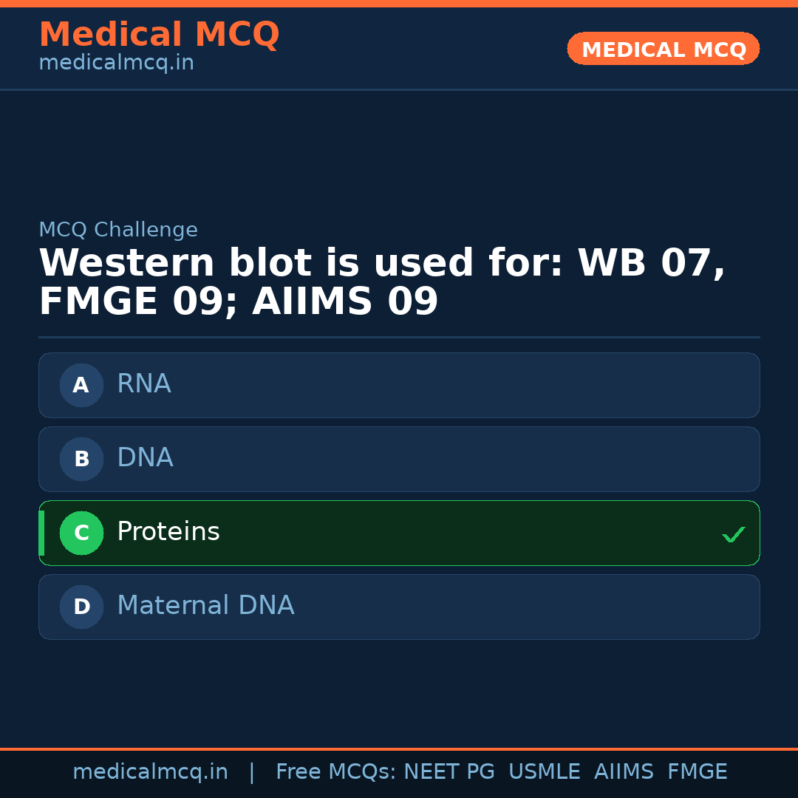Pick the Maternal DNA answer option

[399, 607]
